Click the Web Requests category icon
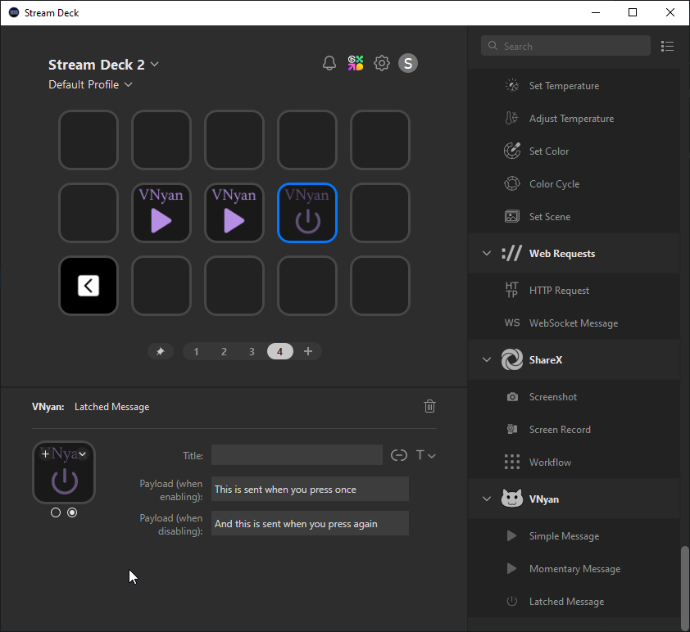690x632 pixels. (x=512, y=253)
